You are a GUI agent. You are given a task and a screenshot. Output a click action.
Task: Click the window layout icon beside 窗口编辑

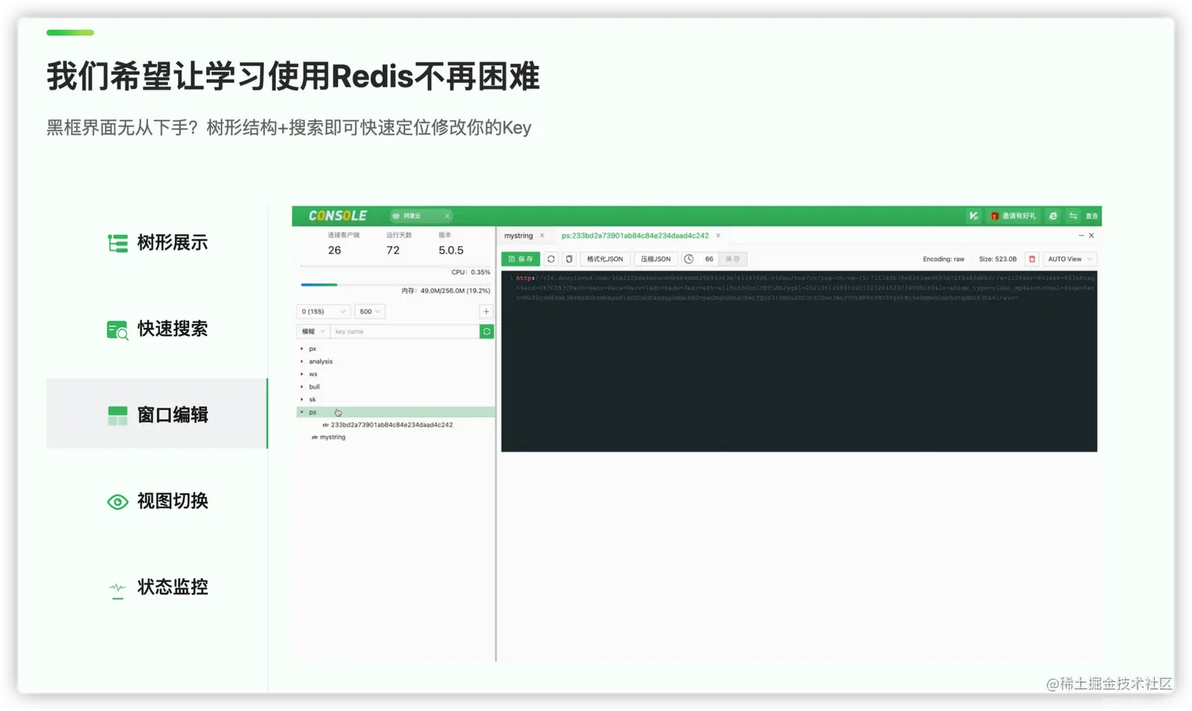pyautogui.click(x=117, y=415)
